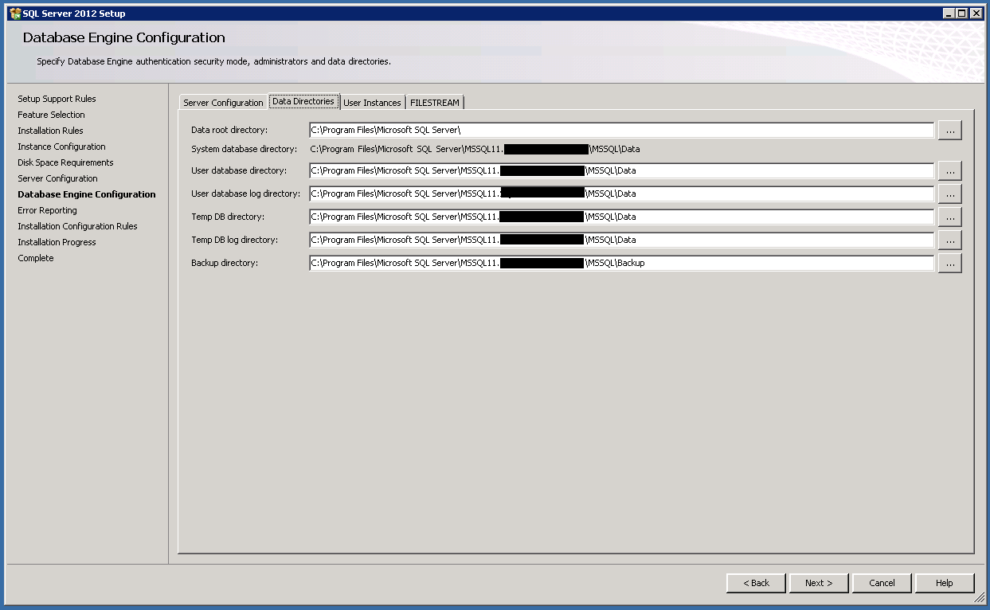Click Server Configuration step in sidebar
The height and width of the screenshot is (610, 990).
[57, 178]
